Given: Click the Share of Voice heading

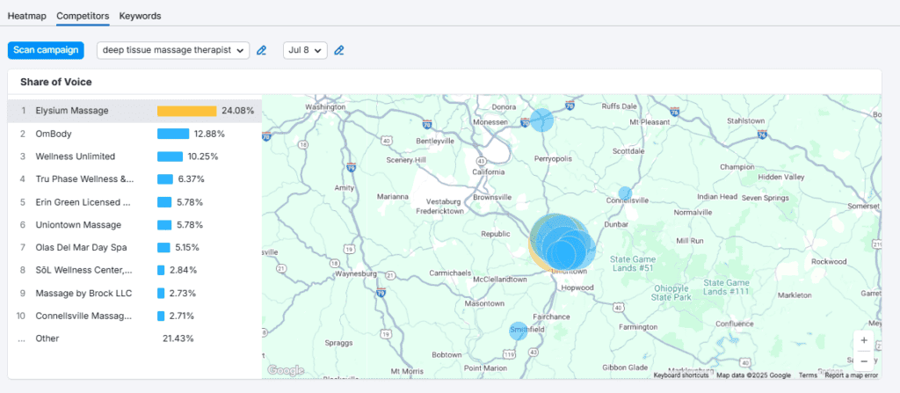Looking at the screenshot, I should point(55,82).
